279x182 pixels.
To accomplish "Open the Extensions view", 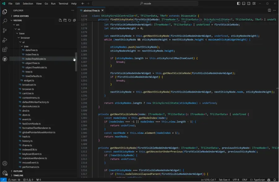I will tap(5, 49).
